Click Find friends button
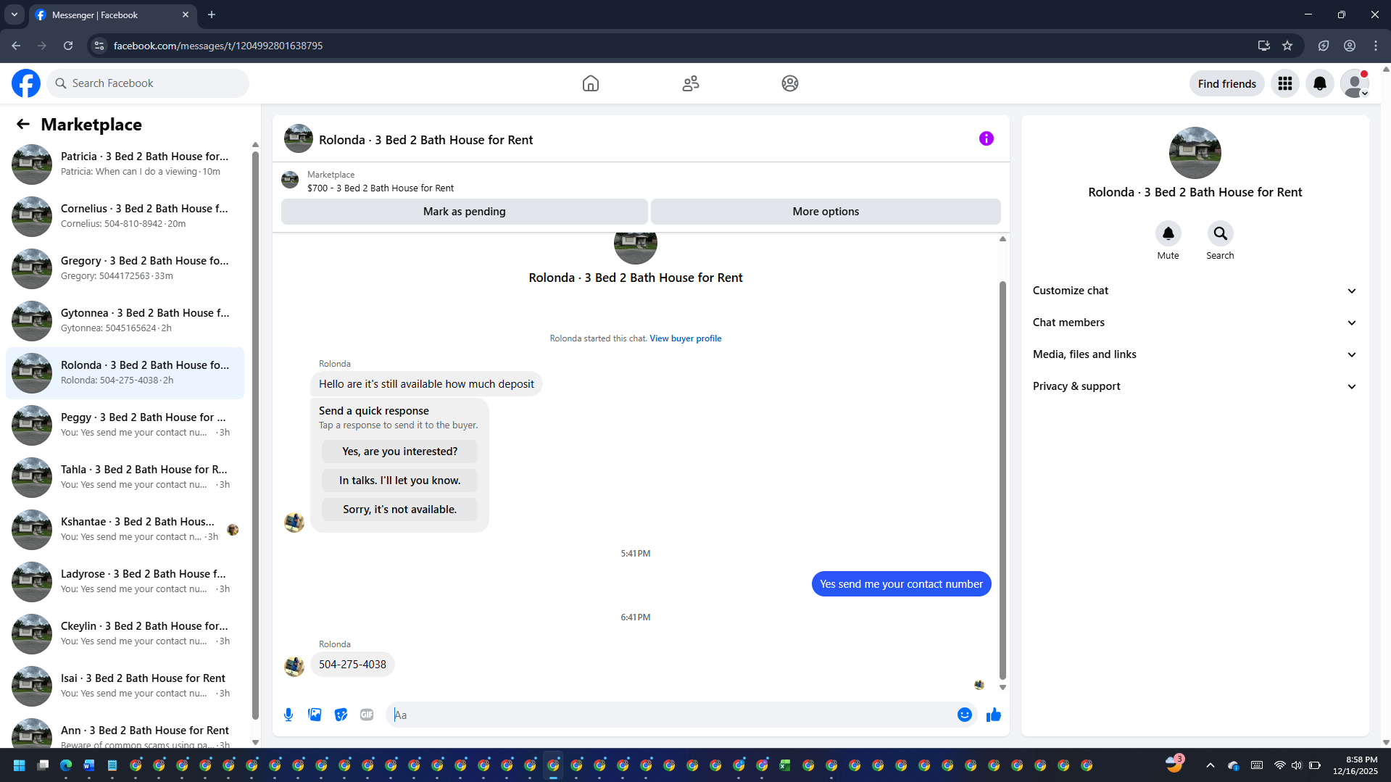Viewport: 1391px width, 782px height. [1227, 83]
